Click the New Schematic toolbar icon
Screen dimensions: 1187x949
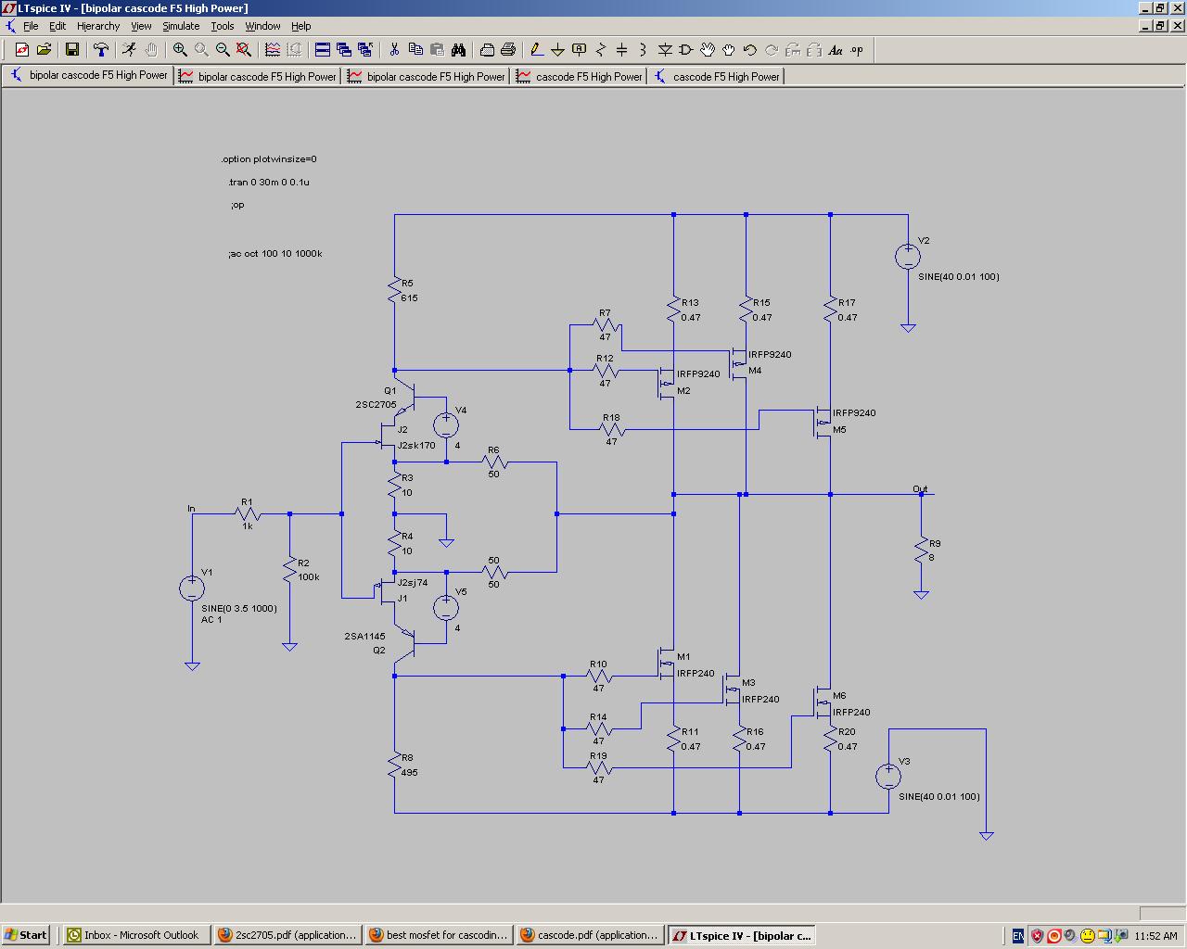(22, 50)
